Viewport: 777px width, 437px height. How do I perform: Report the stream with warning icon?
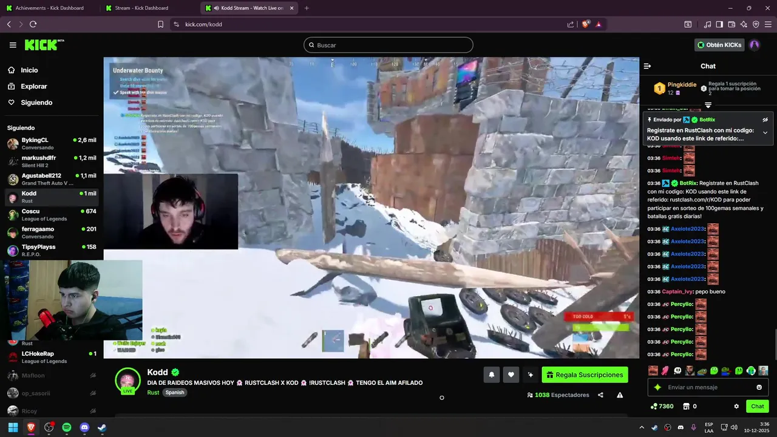click(620, 395)
